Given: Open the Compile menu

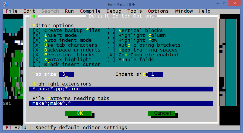Looking at the screenshot, I should click(90, 11).
